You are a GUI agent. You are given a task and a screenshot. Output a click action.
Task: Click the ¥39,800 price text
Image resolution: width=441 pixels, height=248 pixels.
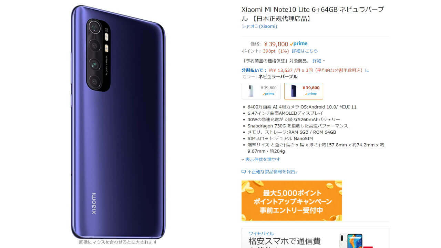tap(276, 44)
